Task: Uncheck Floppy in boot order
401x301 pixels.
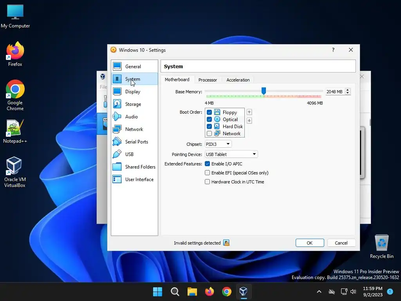Action: [209, 112]
